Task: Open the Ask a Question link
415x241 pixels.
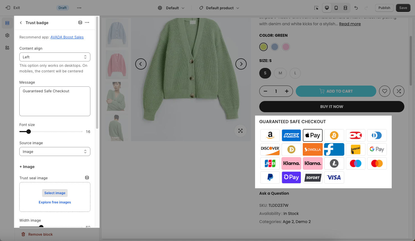Action: click(x=274, y=193)
